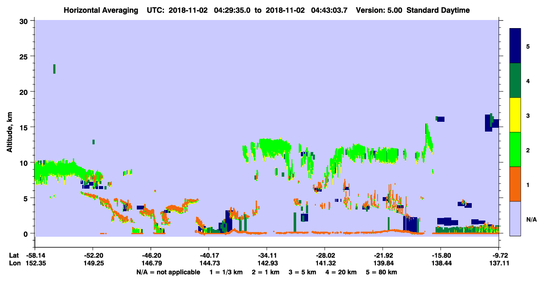Click longitude value 139.84
The width and height of the screenshot is (554, 284).
[x=383, y=264]
